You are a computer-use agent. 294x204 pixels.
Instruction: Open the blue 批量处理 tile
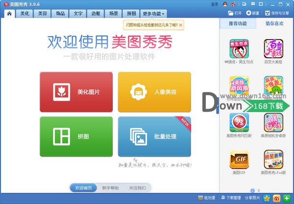[154, 136]
